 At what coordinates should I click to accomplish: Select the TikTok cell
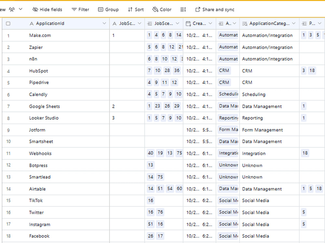68,201
